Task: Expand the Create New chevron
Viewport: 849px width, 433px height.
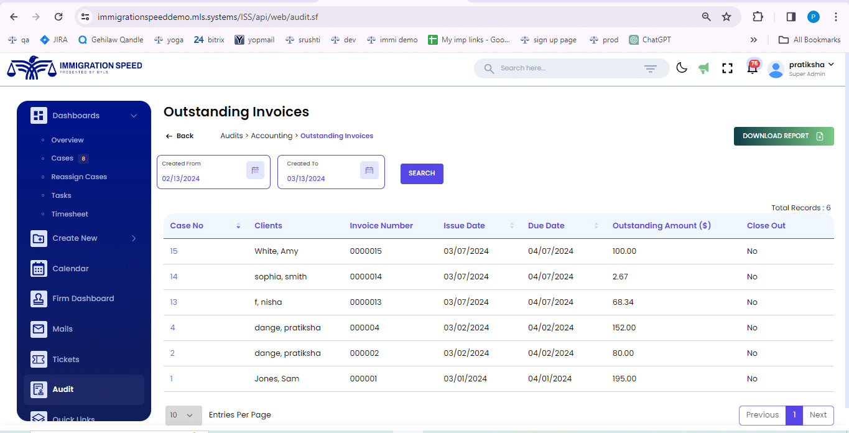Action: click(134, 238)
